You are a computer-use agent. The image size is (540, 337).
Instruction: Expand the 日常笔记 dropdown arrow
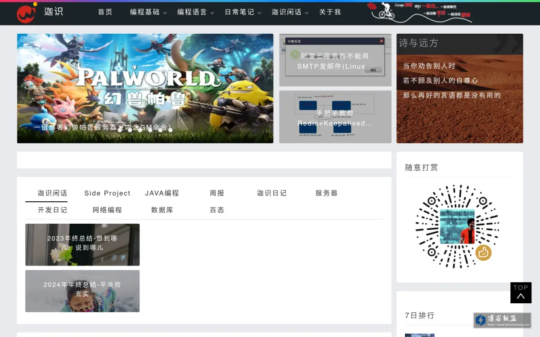[x=259, y=13]
